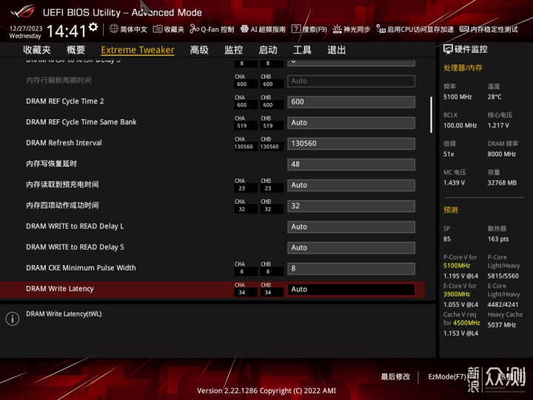
Task: Click DRAM Refresh Interval 130560 field
Action: click(351, 143)
